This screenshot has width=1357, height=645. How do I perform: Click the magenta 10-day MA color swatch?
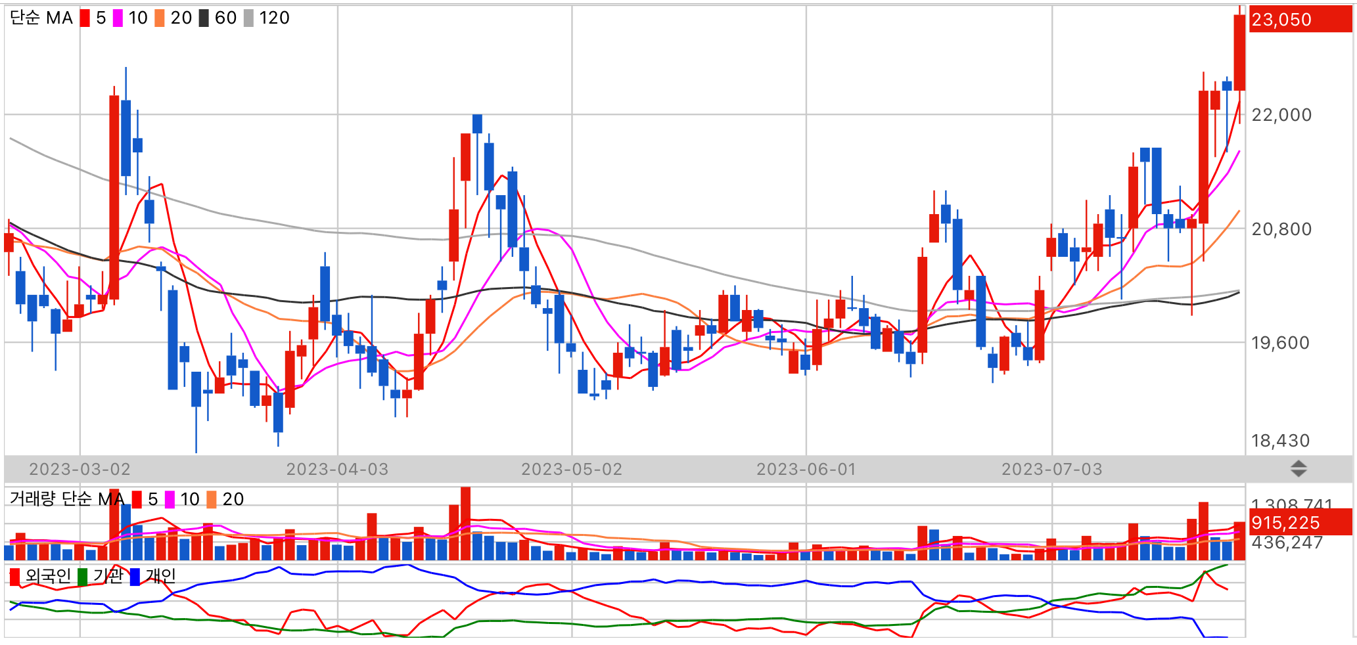(118, 18)
